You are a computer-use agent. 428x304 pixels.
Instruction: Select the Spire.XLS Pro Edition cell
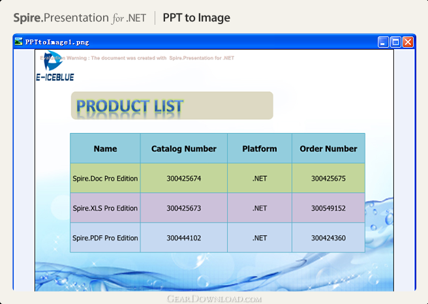pos(105,208)
